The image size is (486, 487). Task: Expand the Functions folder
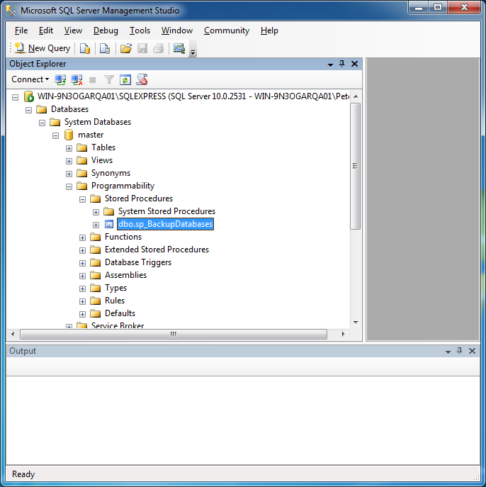click(x=82, y=237)
